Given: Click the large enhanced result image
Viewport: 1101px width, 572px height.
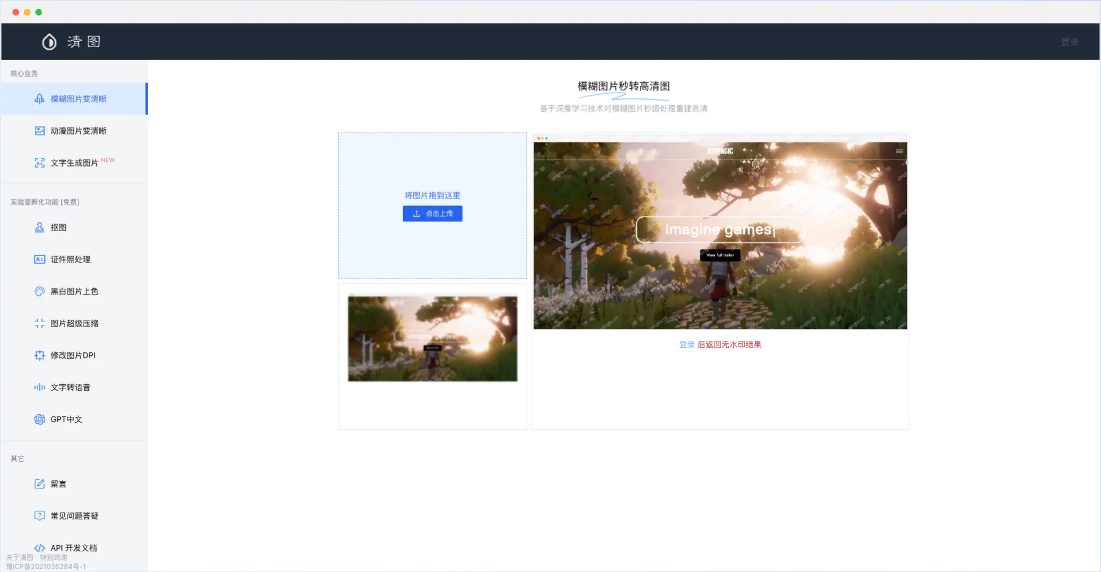Looking at the screenshot, I should coord(720,232).
